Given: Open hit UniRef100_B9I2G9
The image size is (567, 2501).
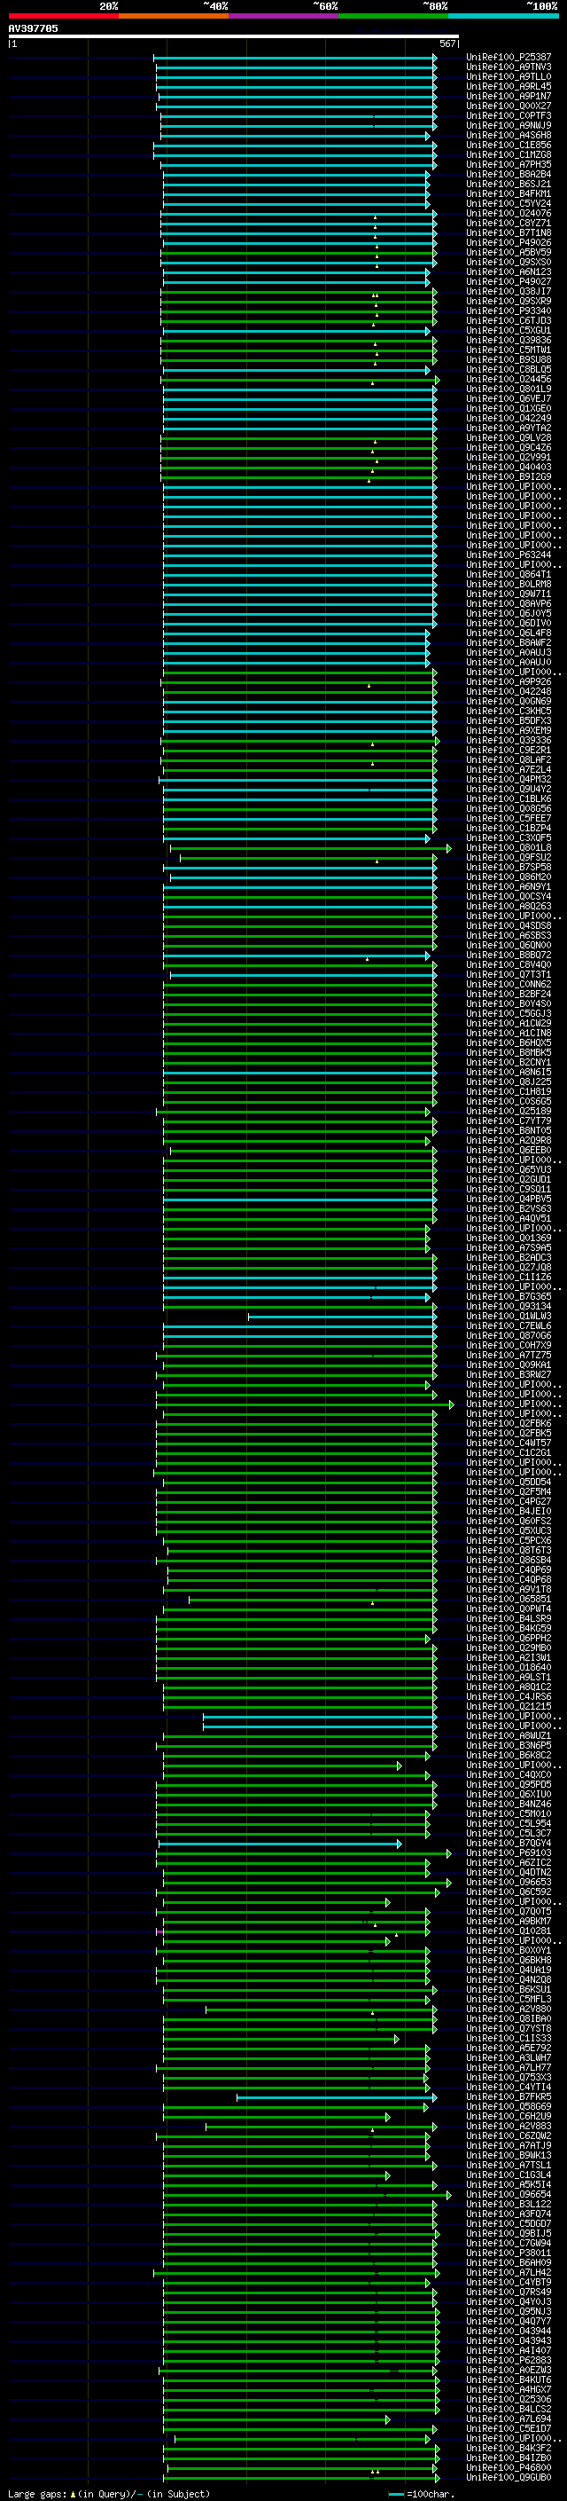Looking at the screenshot, I should pyautogui.click(x=509, y=476).
